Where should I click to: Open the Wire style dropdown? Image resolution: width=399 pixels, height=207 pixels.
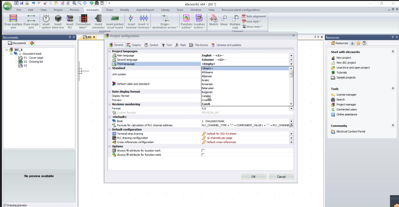point(252,22)
